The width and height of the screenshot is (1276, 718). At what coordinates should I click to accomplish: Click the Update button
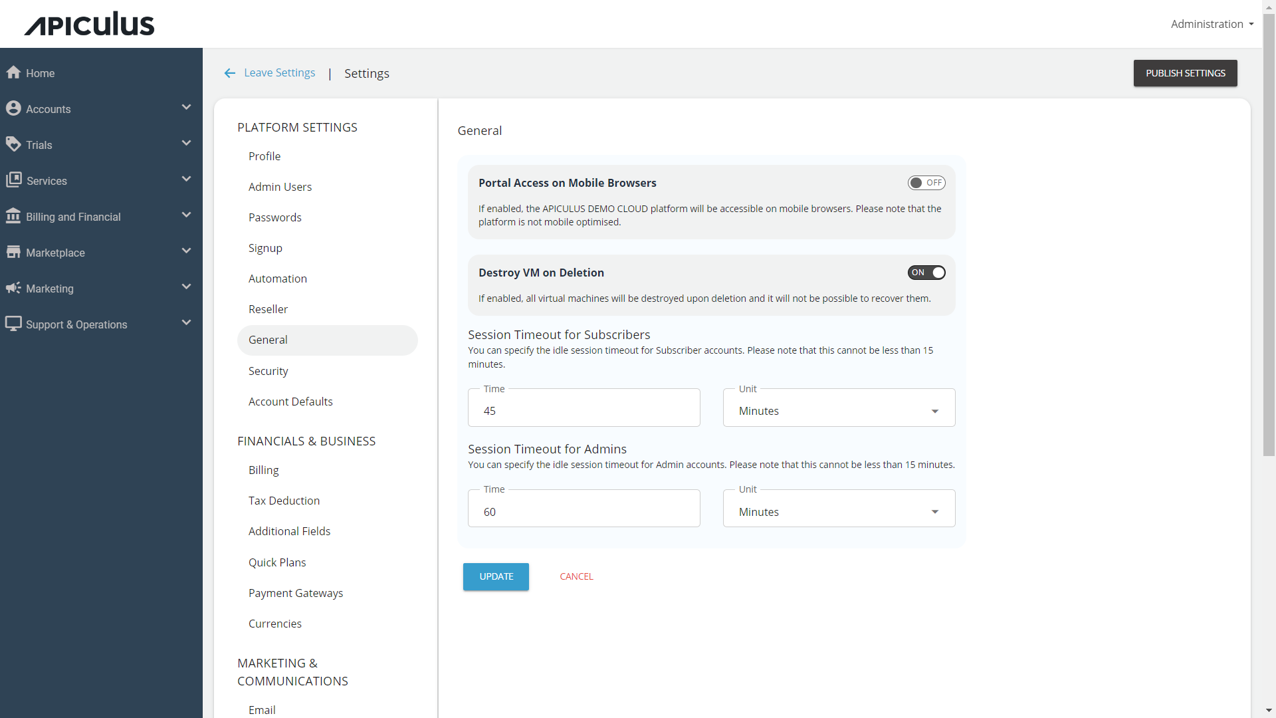(496, 576)
